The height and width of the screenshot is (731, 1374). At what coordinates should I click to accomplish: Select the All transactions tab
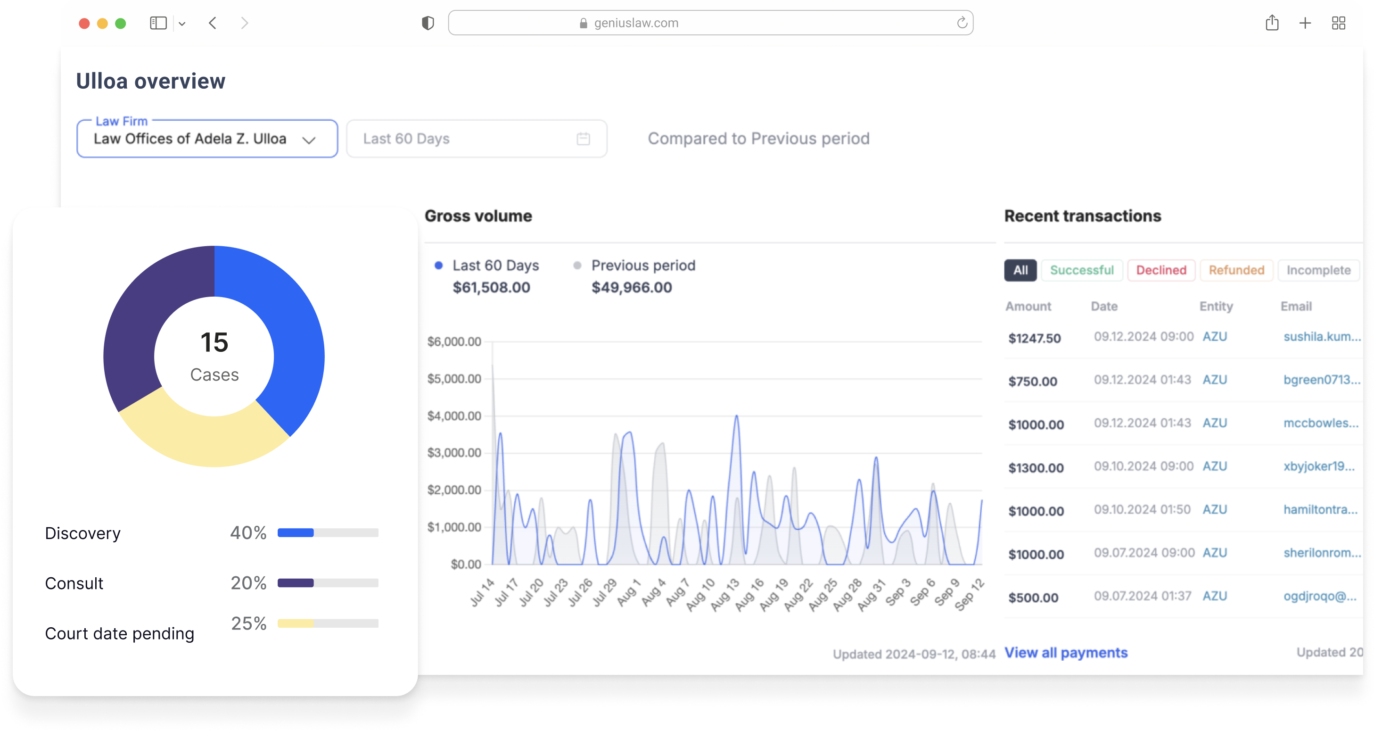point(1020,270)
